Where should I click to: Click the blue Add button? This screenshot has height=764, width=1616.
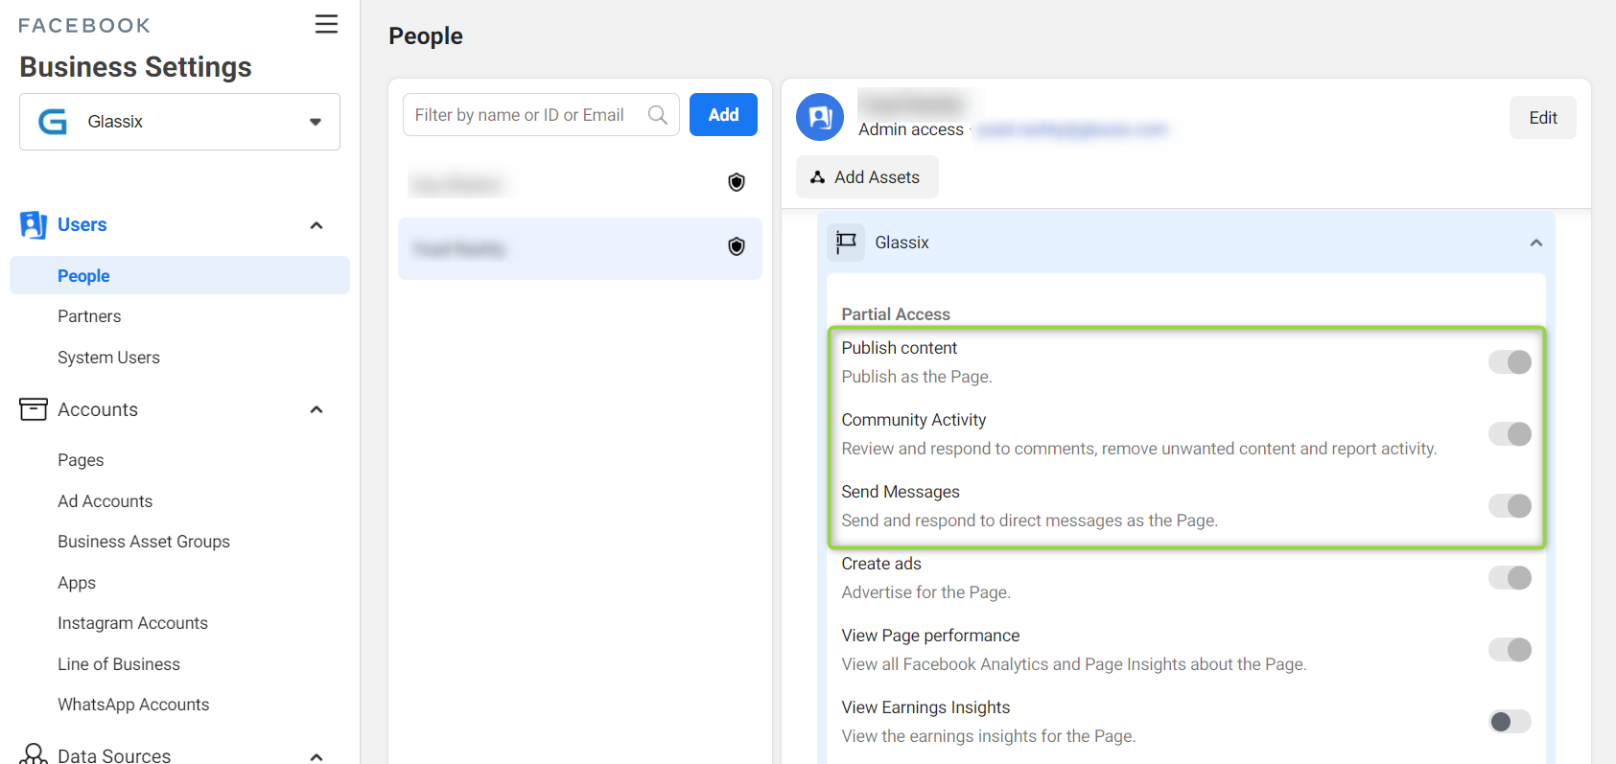(x=723, y=115)
